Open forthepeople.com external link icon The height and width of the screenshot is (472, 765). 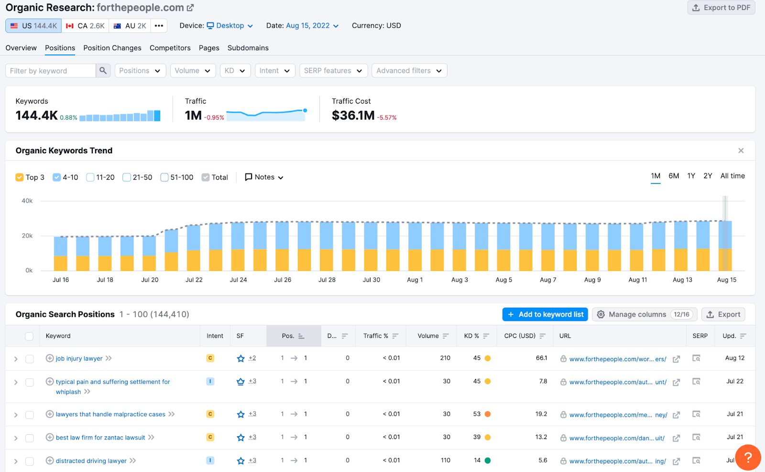click(190, 8)
